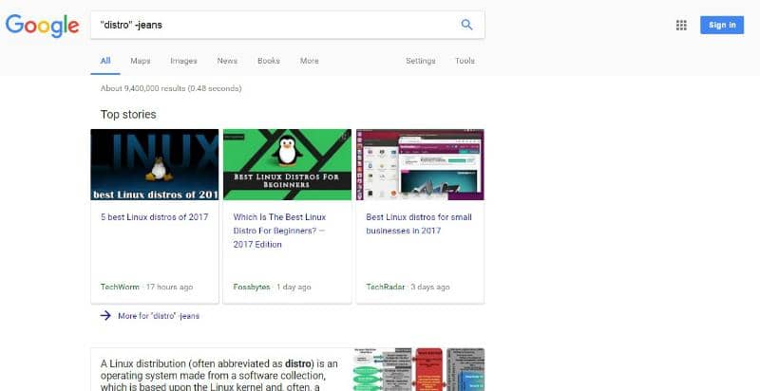
Task: Switch to the Images tab
Action: 183,61
